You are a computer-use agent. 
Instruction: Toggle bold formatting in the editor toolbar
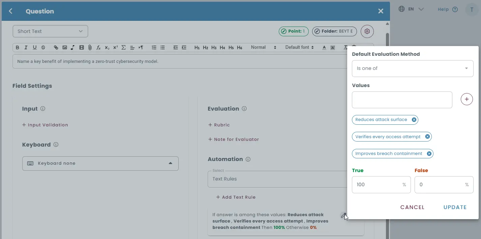coord(17,47)
